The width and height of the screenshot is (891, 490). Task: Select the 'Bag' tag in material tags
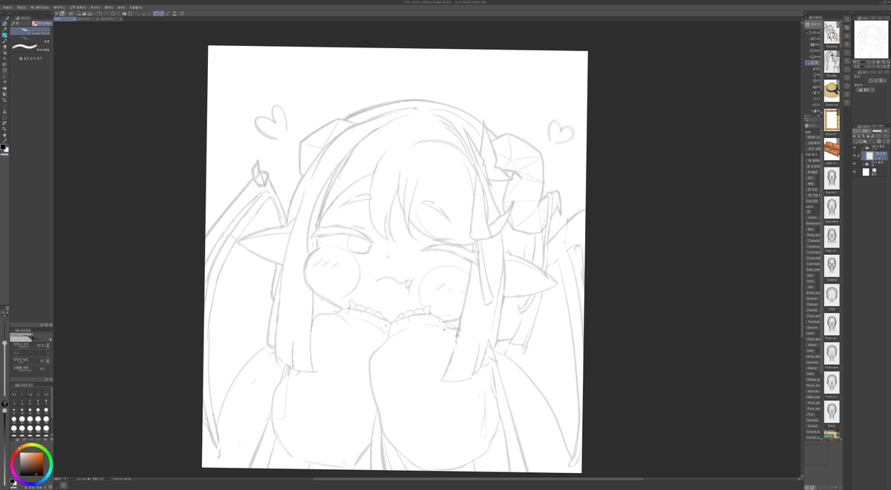(x=809, y=230)
